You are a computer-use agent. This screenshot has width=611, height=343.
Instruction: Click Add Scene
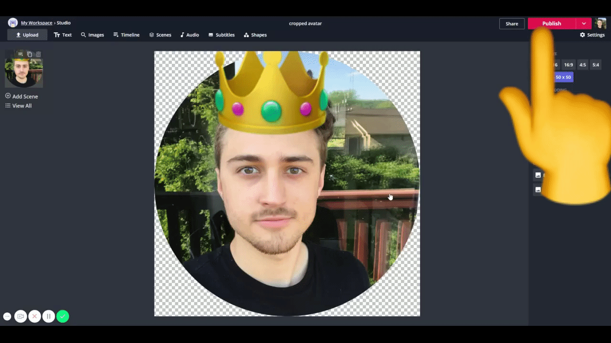point(21,96)
